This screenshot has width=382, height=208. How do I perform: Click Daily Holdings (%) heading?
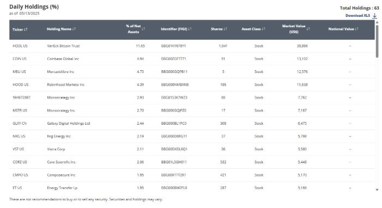click(34, 7)
